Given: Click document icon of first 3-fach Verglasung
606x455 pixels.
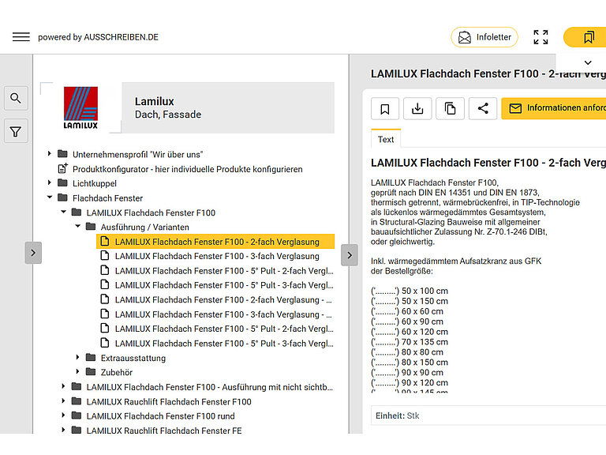Looking at the screenshot, I should pyautogui.click(x=105, y=255).
